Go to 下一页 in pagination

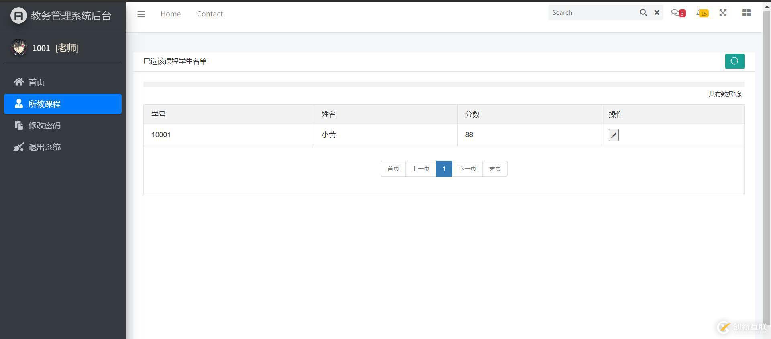[467, 169]
